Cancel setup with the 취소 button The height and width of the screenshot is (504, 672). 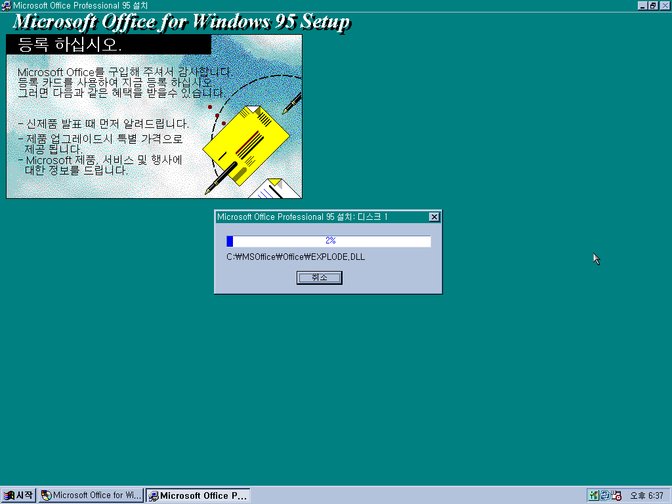[x=320, y=278]
